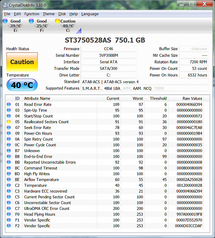This screenshot has width=215, height=238.
Task: Click the Threshold column header
Action: click(156, 98)
